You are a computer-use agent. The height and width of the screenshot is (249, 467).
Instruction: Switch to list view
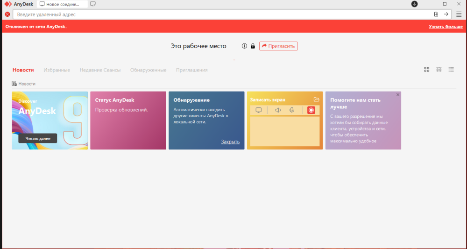(x=451, y=70)
